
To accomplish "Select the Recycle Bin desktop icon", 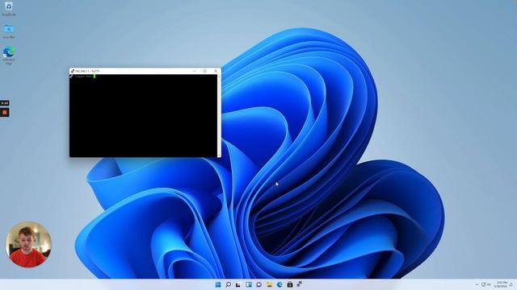I will coord(9,8).
